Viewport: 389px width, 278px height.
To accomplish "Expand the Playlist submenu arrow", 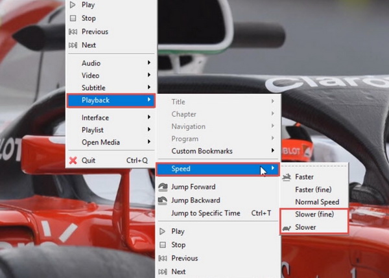I will pyautogui.click(x=149, y=130).
